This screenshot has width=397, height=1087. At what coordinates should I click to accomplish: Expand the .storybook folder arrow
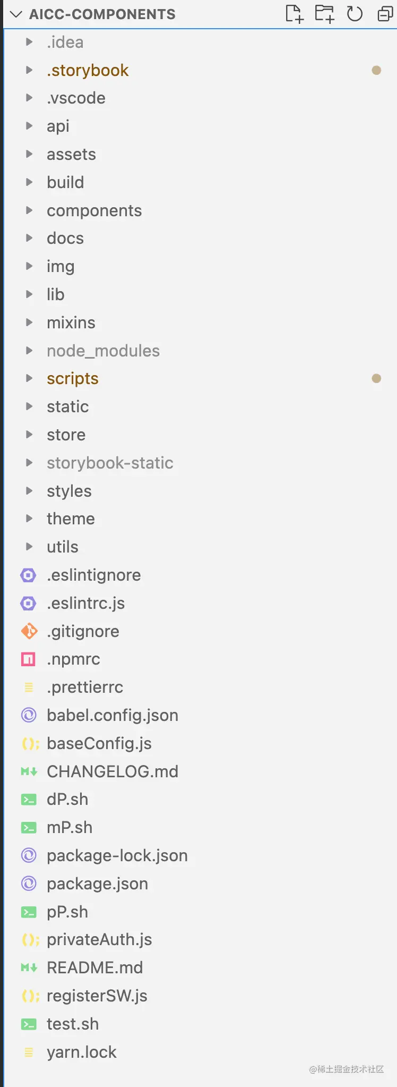point(29,70)
